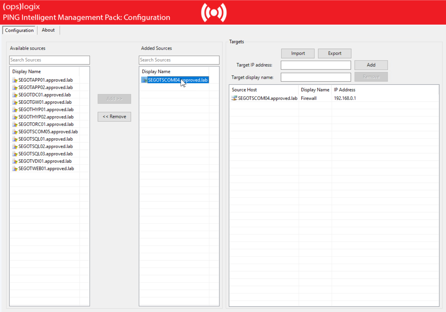Screen dimensions: 446x312
Task: Click the server icon beside SEGOTWEB01.approved.lab
Action: coord(15,168)
